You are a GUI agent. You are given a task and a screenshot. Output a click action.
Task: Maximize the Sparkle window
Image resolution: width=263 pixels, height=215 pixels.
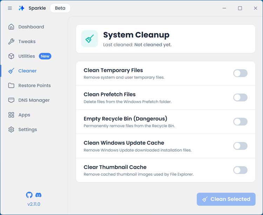click(240, 8)
